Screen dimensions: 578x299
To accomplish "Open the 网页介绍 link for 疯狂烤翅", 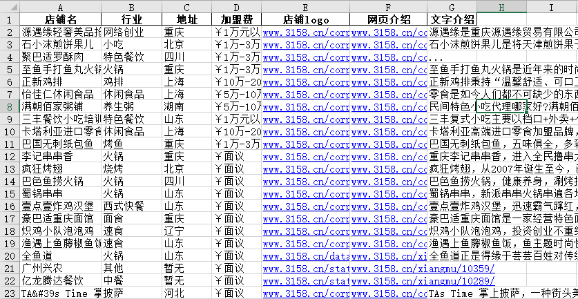I will (x=389, y=169).
